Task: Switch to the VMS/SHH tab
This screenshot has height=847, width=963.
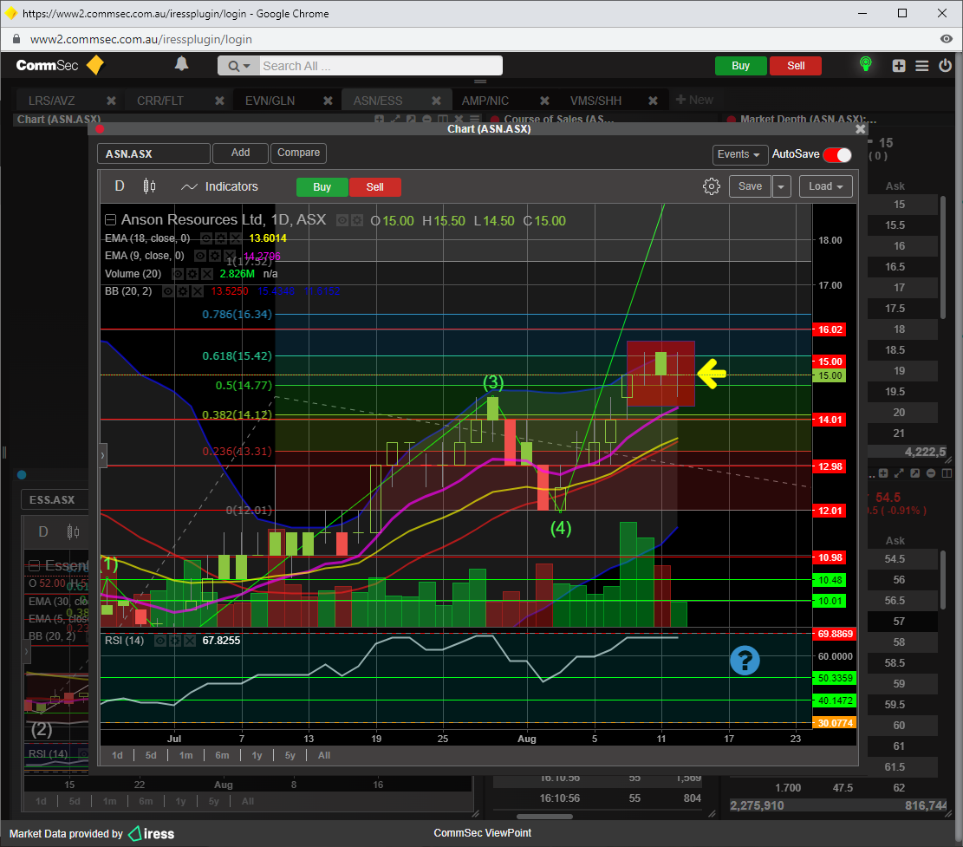Action: [595, 101]
